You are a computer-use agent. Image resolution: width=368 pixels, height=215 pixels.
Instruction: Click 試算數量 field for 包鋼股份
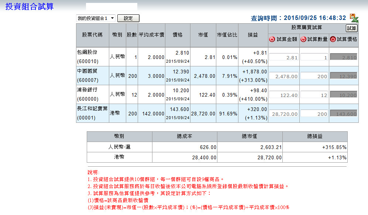point(314,57)
